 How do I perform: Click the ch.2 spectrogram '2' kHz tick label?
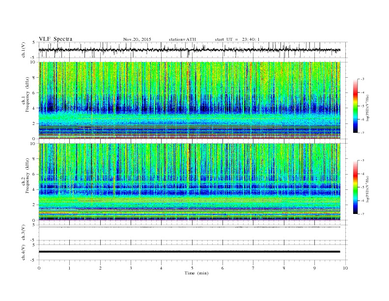pyautogui.click(x=34, y=205)
